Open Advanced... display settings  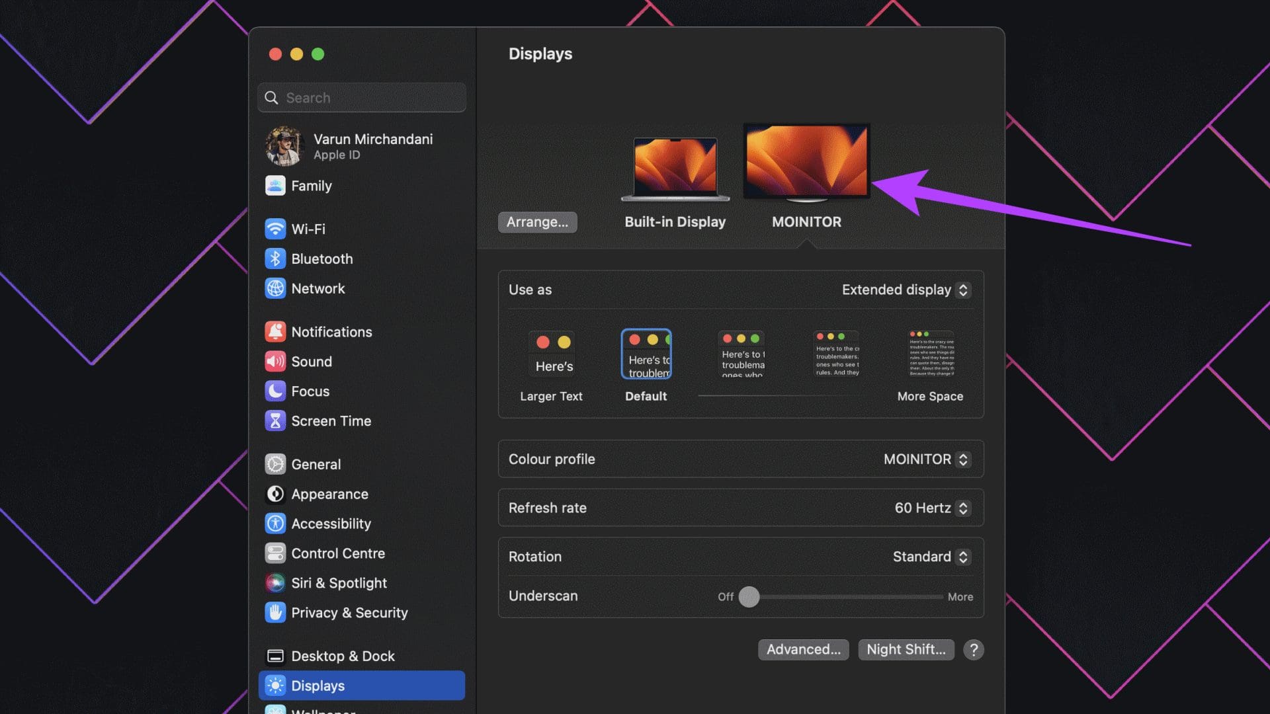pyautogui.click(x=804, y=650)
